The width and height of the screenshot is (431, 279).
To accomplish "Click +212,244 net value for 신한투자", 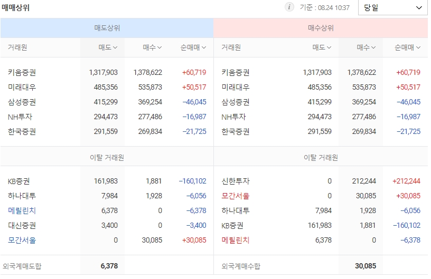I will coord(406,181).
